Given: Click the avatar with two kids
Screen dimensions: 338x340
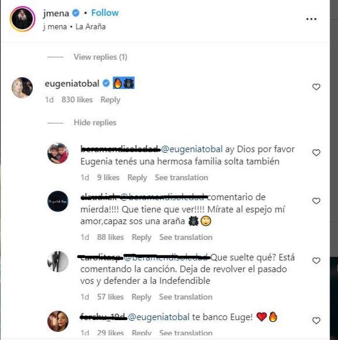Looking at the screenshot, I should point(58,153).
